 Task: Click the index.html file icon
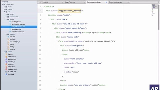pos(6,67)
